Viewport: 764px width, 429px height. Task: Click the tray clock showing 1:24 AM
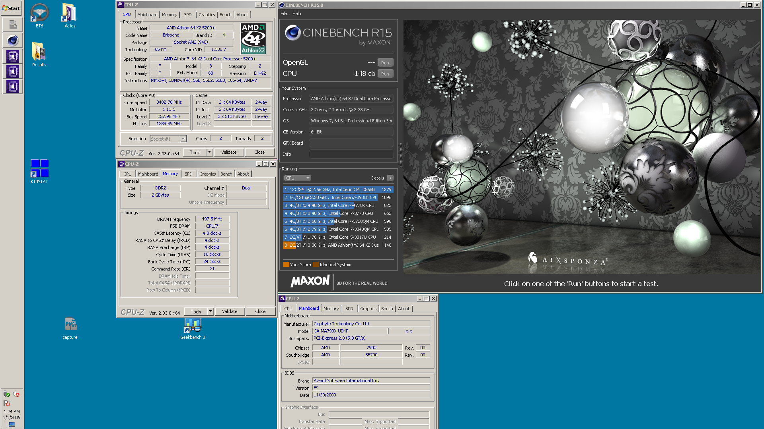pos(12,415)
